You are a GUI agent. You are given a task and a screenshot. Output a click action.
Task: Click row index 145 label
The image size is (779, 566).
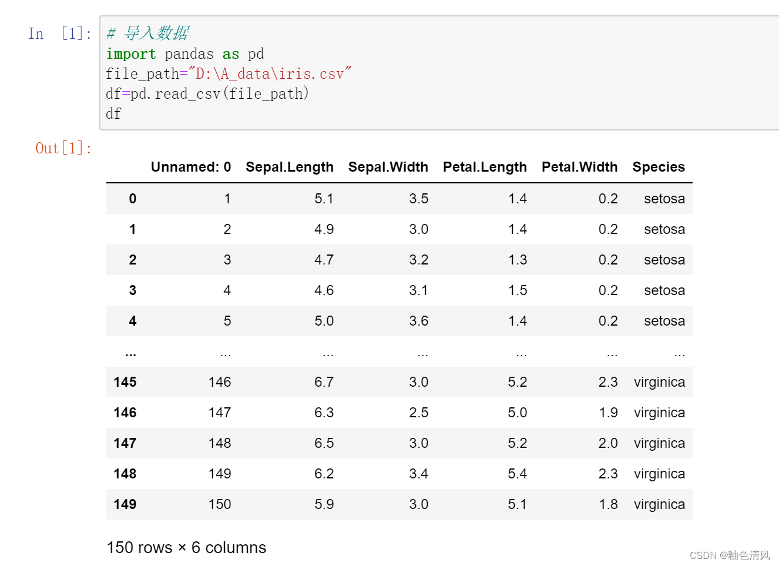125,382
